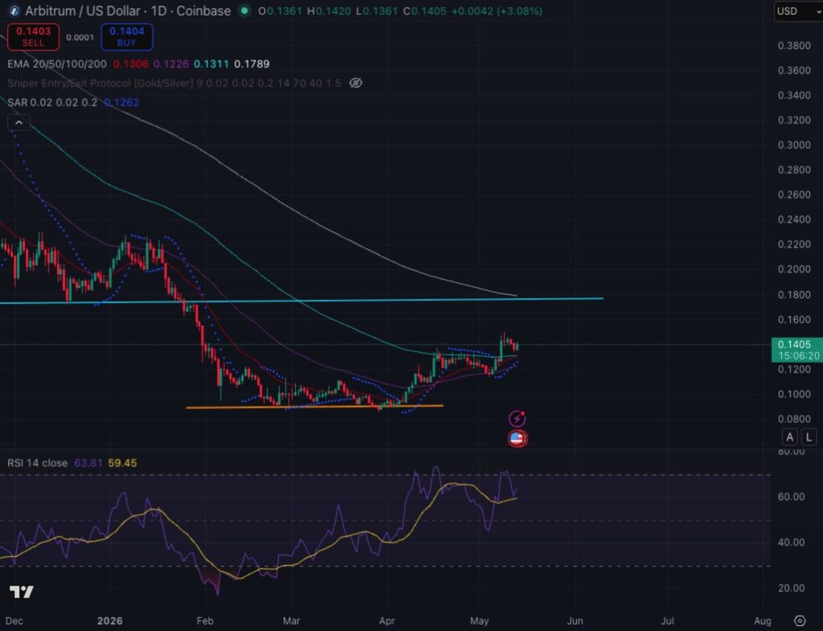Click the 0.1000 price scale label
The image size is (823, 631).
(x=794, y=394)
